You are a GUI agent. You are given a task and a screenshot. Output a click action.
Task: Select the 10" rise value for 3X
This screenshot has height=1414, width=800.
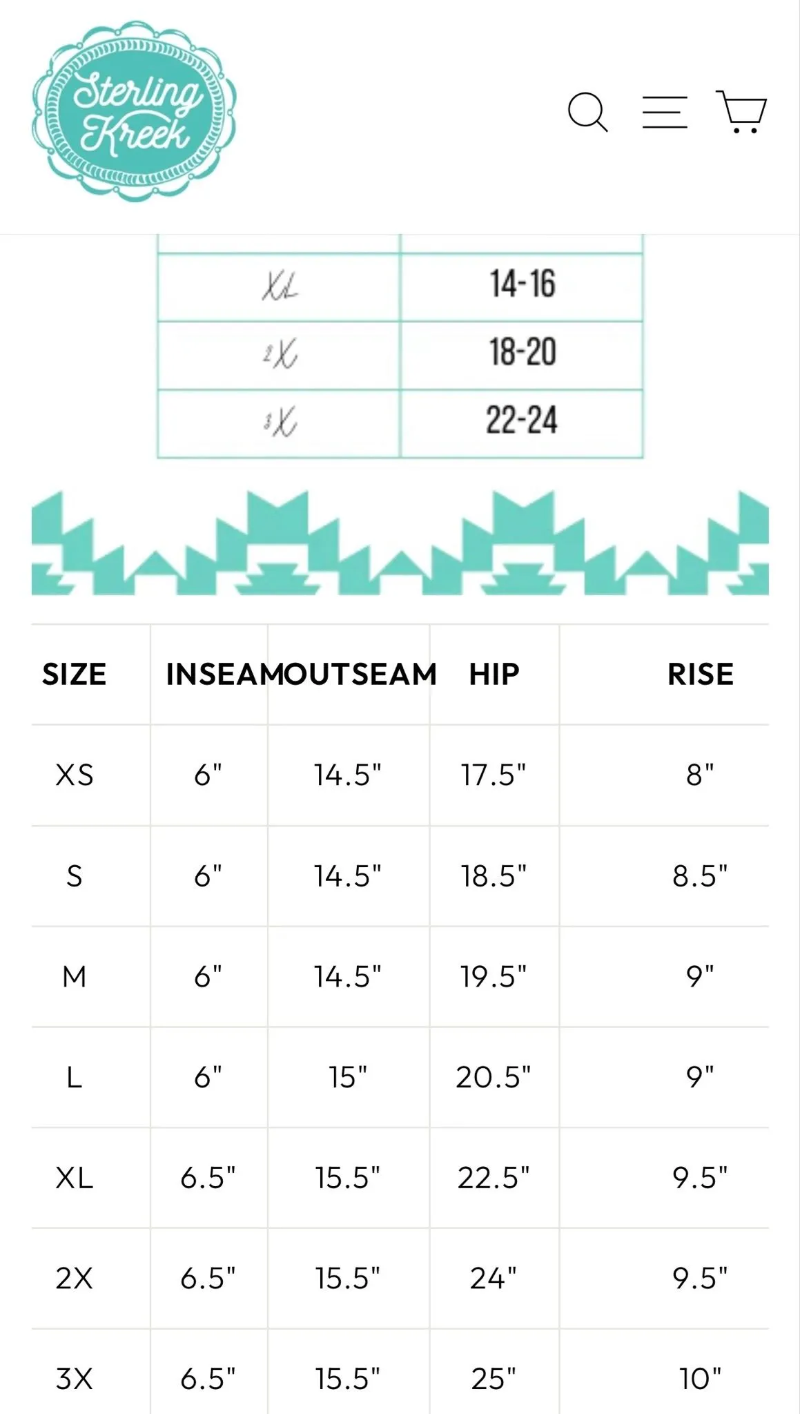point(700,1379)
